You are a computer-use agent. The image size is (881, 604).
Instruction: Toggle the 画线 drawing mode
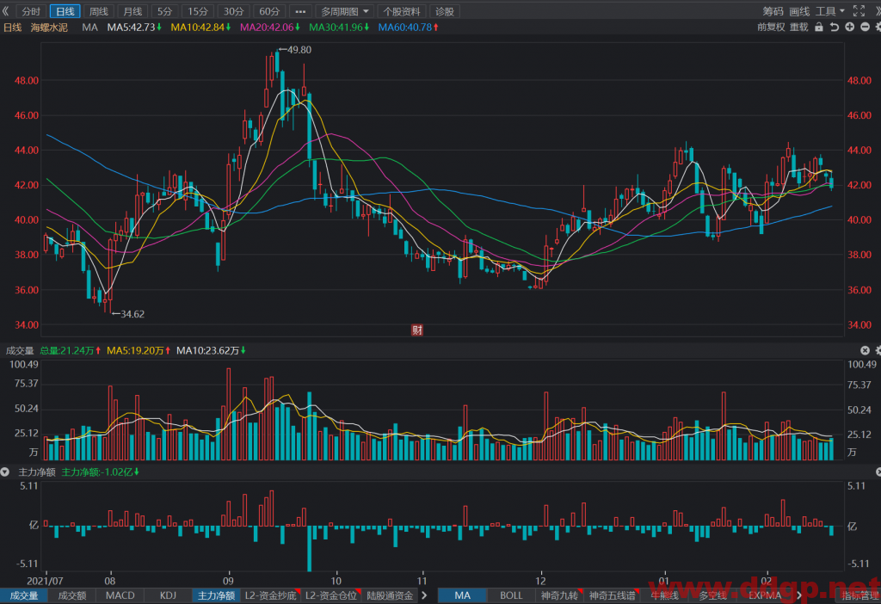799,11
